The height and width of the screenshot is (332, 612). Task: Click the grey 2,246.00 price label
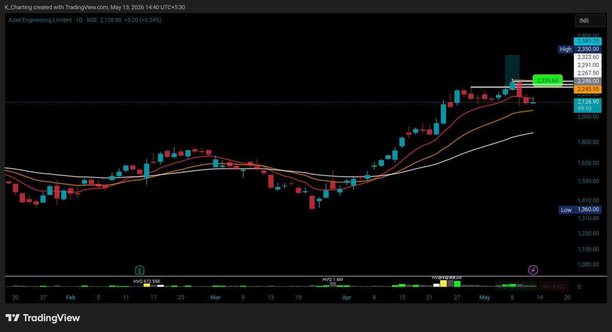point(588,81)
